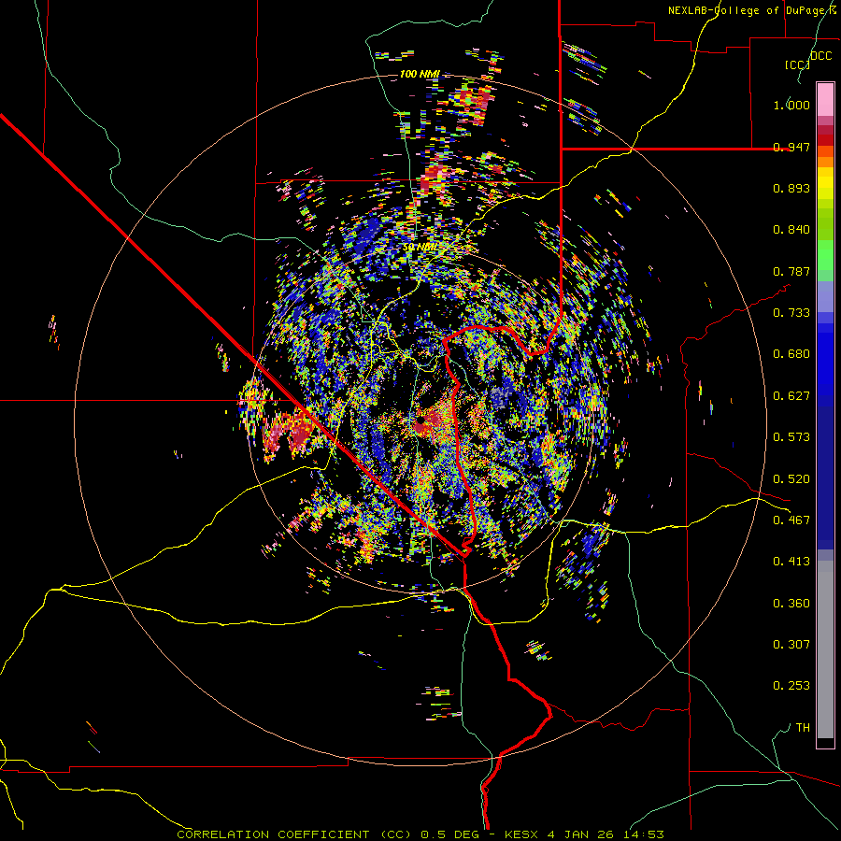Screen dimensions: 841x841
Task: Click the TH threshold label
Action: point(803,728)
